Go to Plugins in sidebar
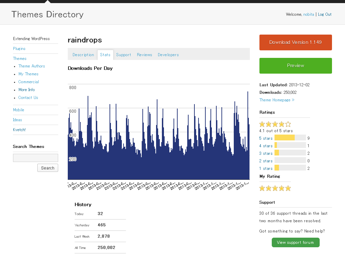The height and width of the screenshot is (263, 345). [x=19, y=49]
